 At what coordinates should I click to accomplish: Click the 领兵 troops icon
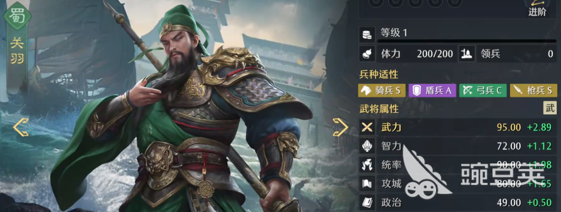[x=467, y=54]
